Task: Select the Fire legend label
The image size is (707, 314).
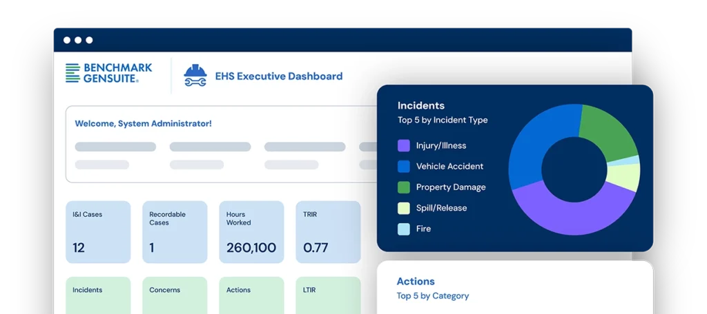Action: coord(423,229)
